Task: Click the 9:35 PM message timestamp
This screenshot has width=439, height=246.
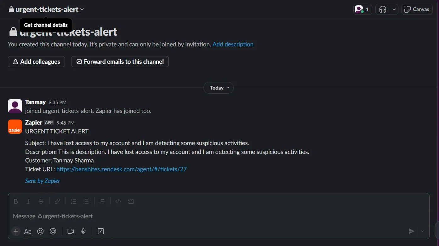Action: [x=57, y=102]
